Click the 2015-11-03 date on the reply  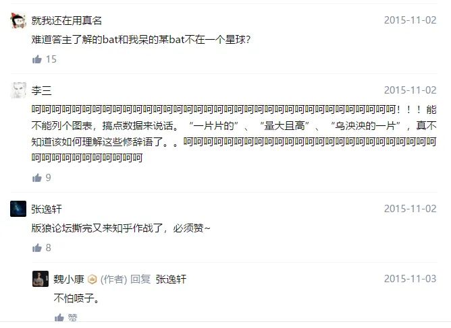pos(410,279)
